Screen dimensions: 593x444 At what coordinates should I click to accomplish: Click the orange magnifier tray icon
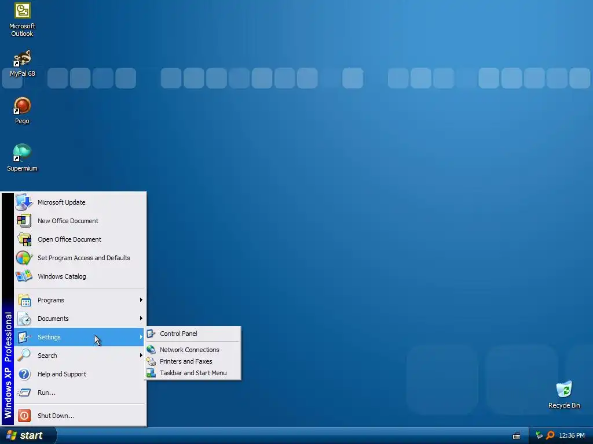pos(550,435)
